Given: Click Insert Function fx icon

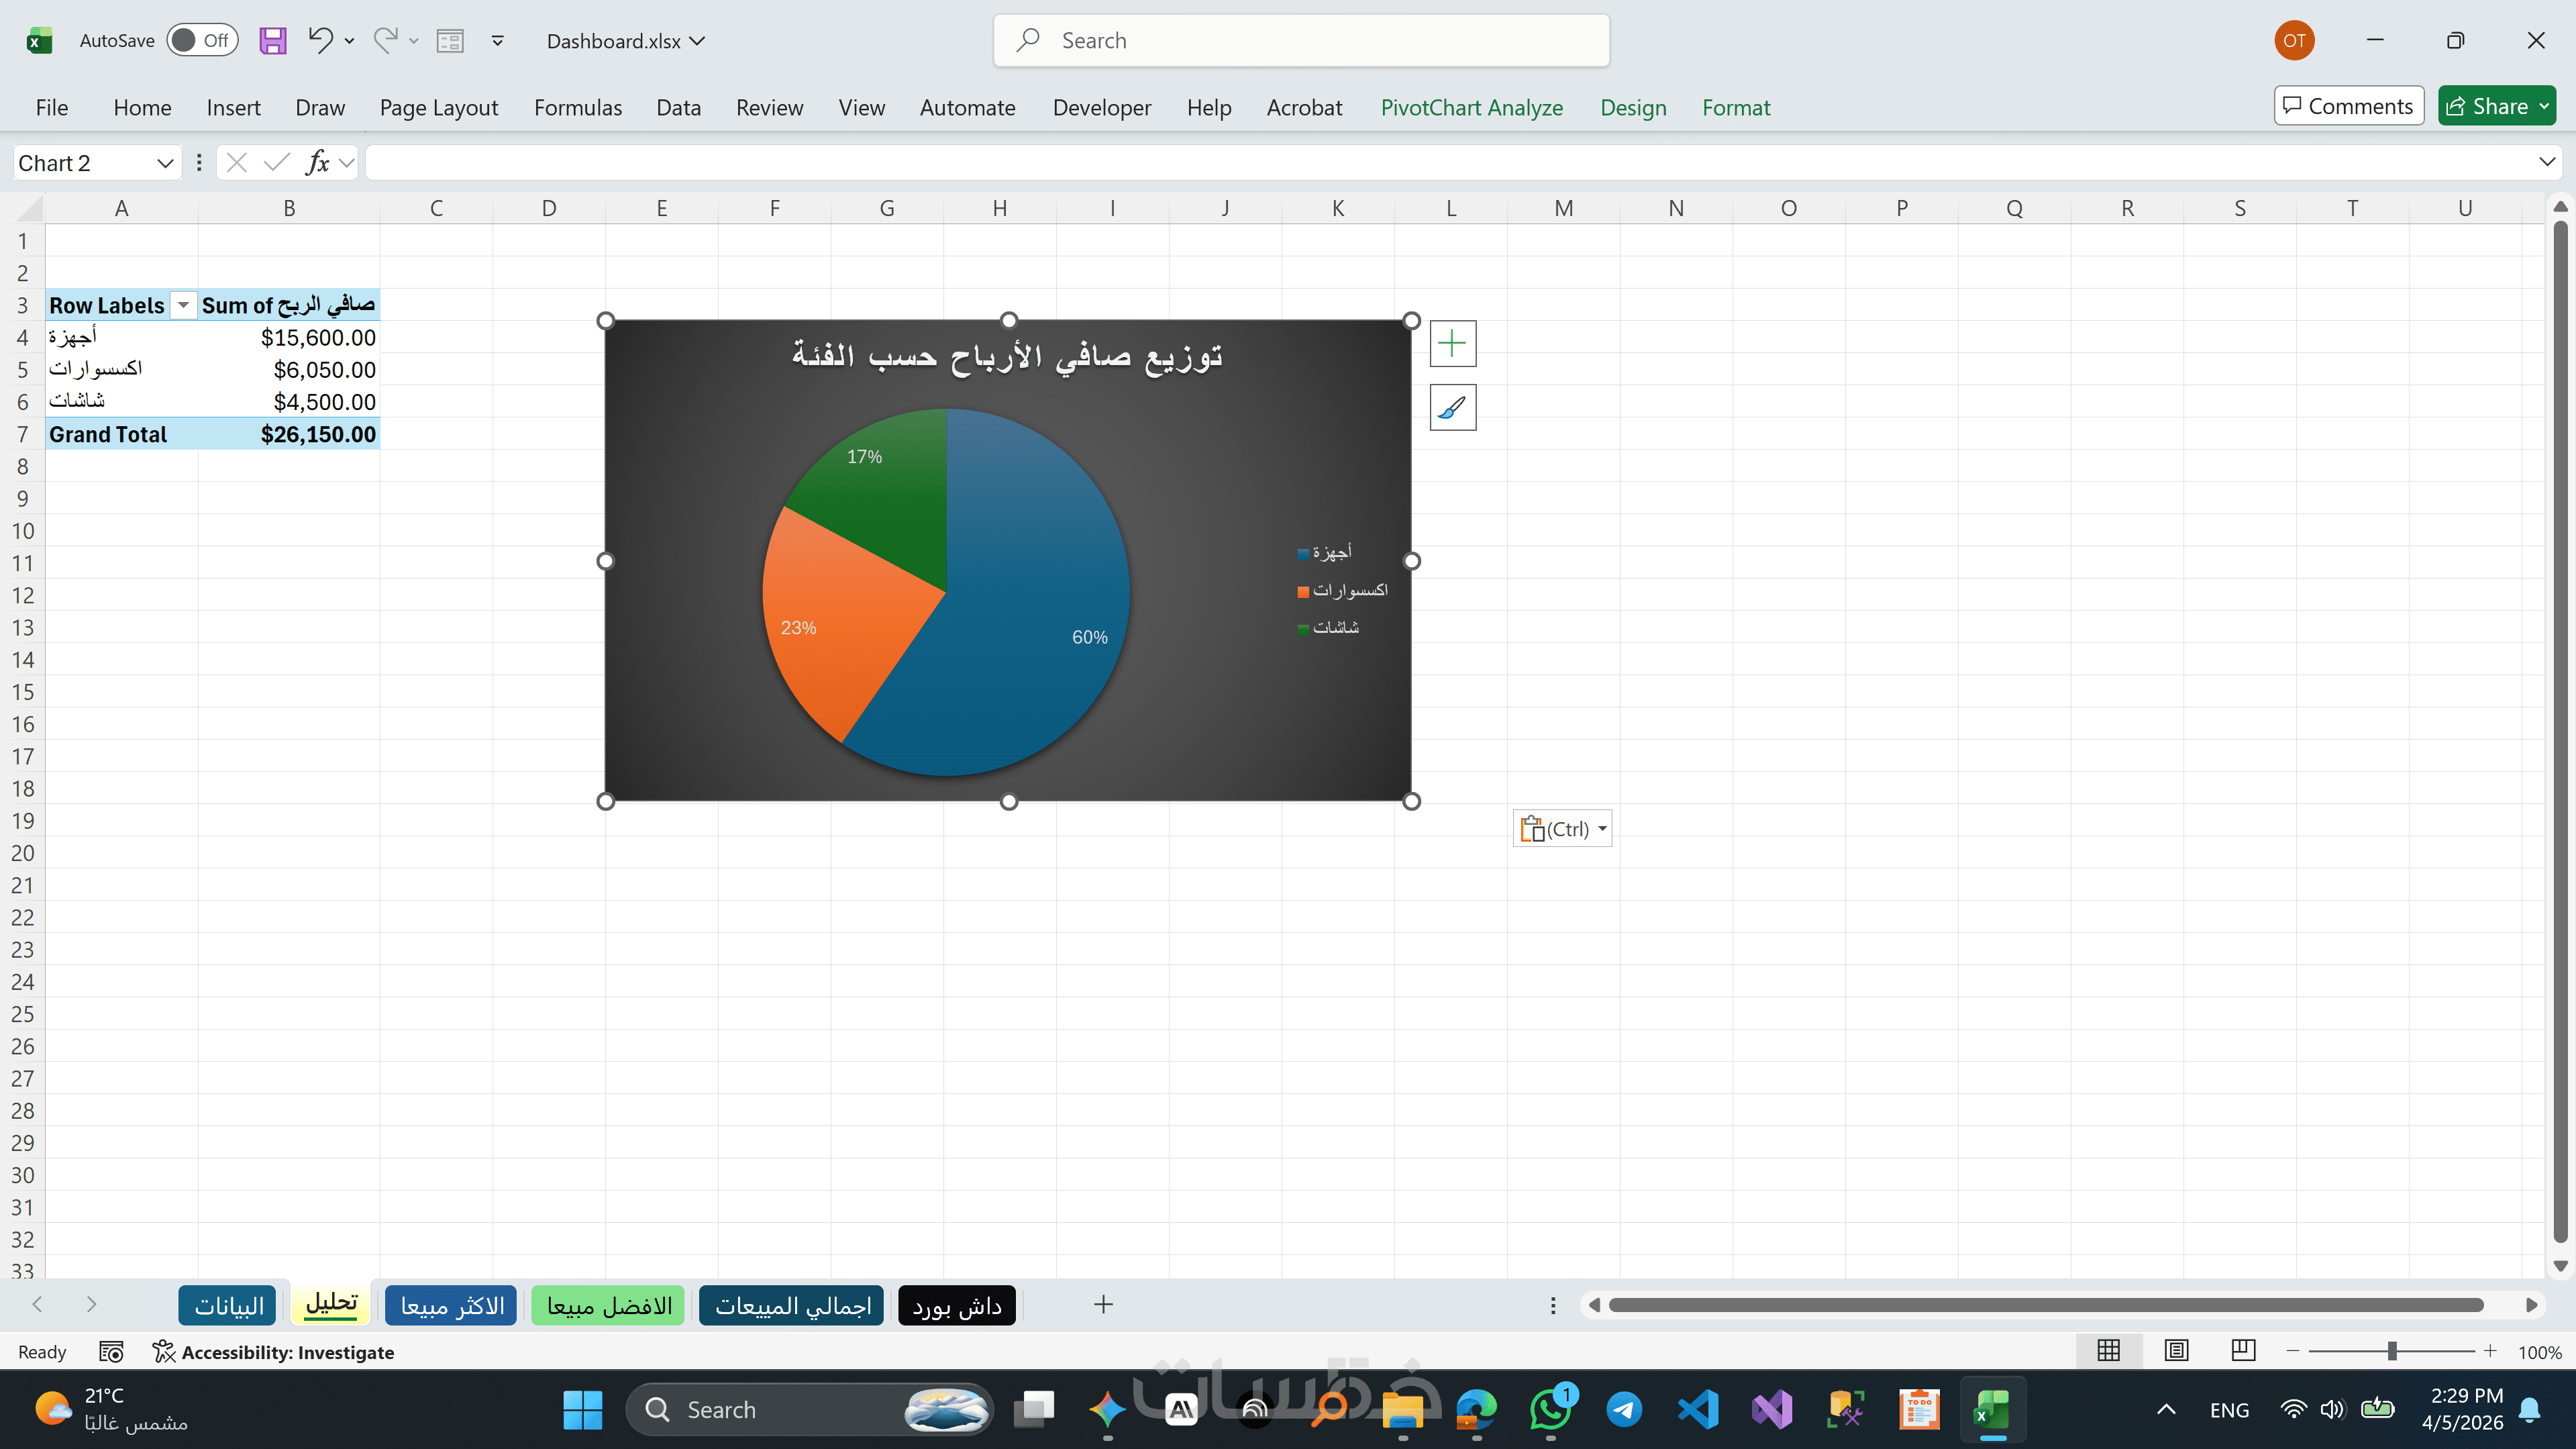Looking at the screenshot, I should coord(318,163).
